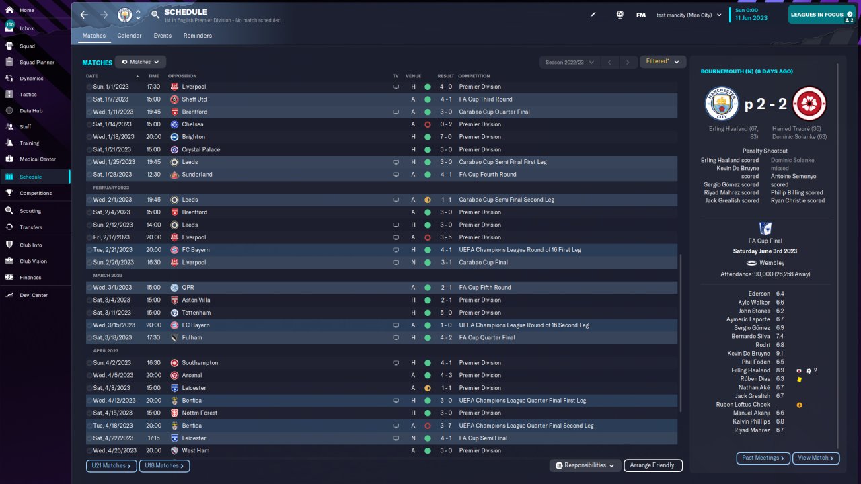The height and width of the screenshot is (484, 861).
Task: Toggle the check circle for Sat, 1/28/2023
Action: coord(89,175)
